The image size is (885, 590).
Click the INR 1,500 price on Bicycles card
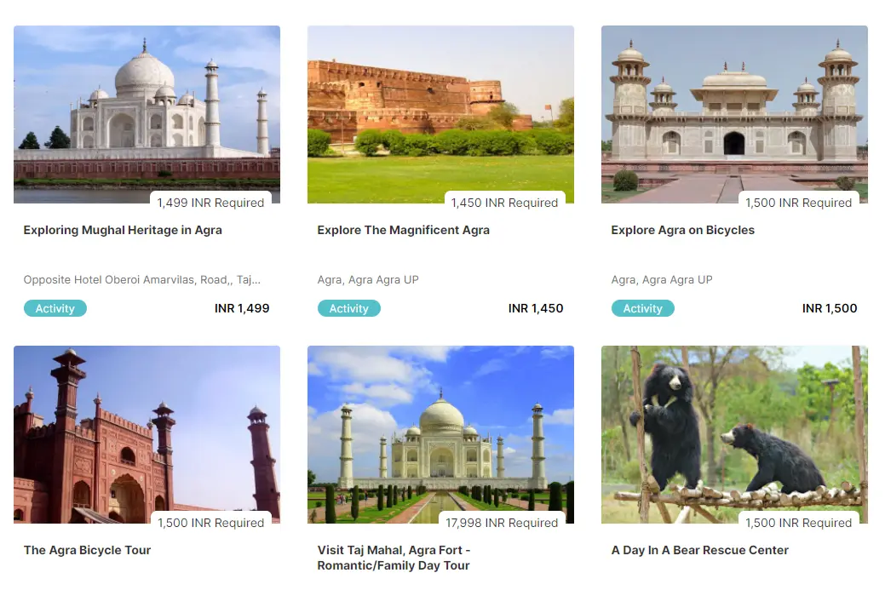pyautogui.click(x=829, y=308)
